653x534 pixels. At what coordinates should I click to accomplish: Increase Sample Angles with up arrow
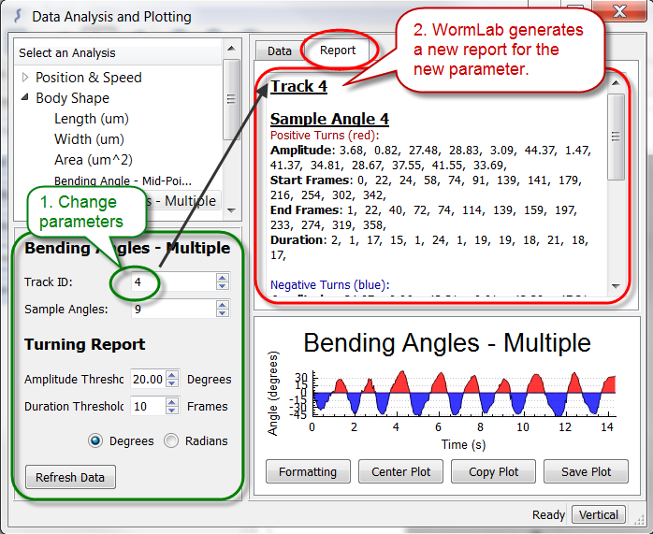tap(223, 305)
